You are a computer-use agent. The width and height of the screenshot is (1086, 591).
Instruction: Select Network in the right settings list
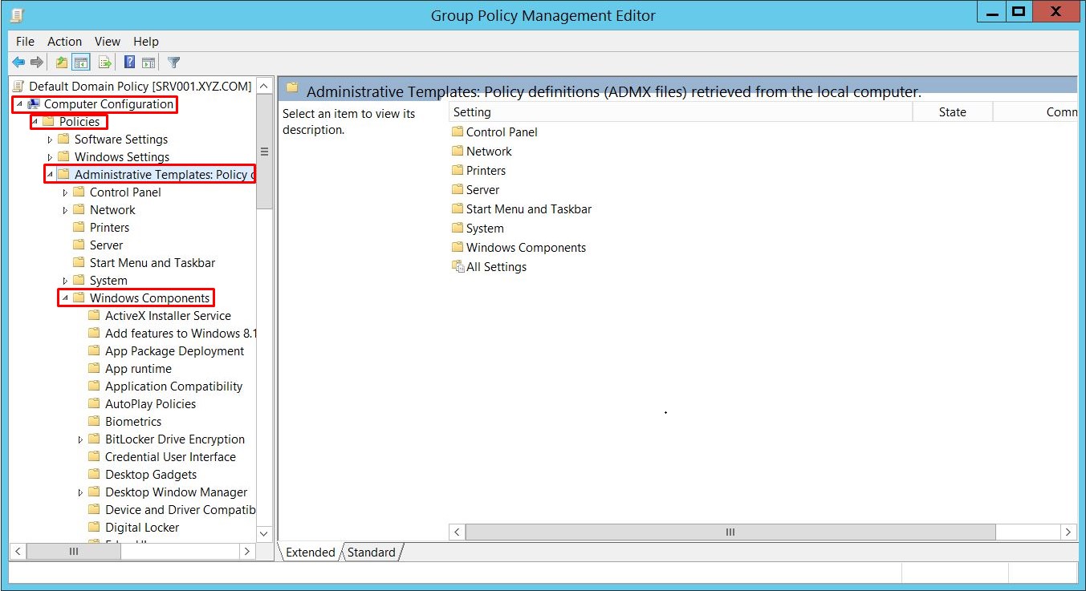[x=489, y=151]
